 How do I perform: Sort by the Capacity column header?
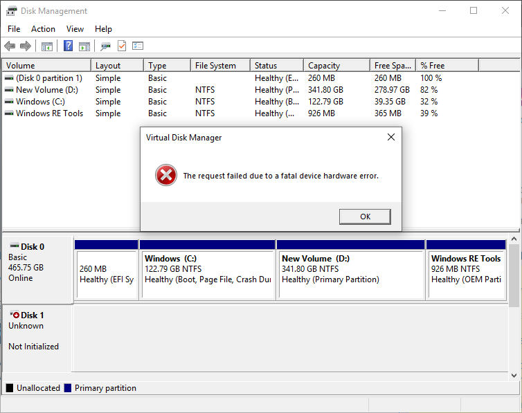pos(337,66)
